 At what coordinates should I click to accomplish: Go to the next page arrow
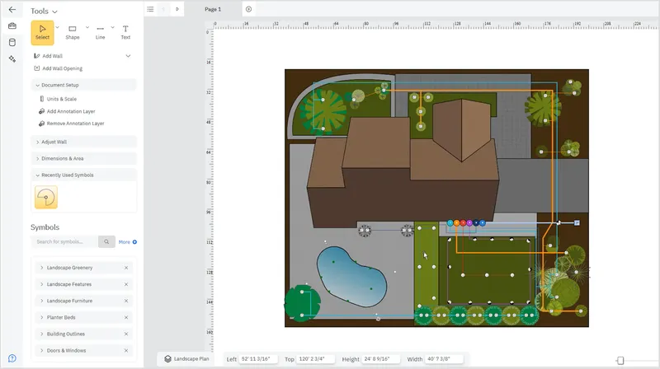(177, 9)
